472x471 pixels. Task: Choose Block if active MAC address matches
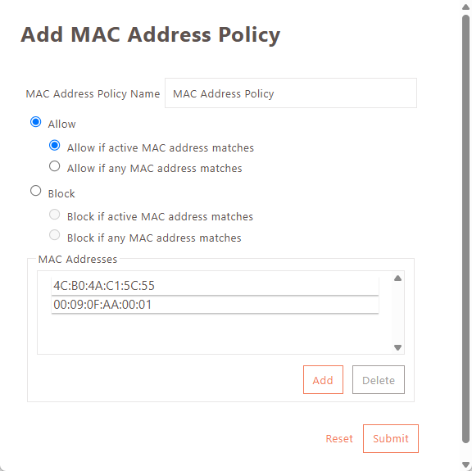click(x=54, y=215)
